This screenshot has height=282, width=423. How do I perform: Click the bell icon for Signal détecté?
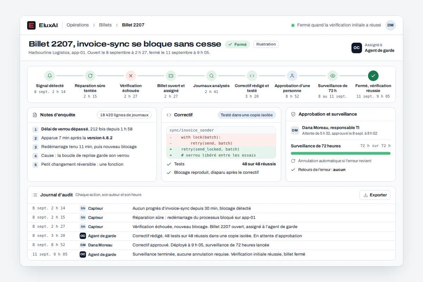tap(50, 76)
